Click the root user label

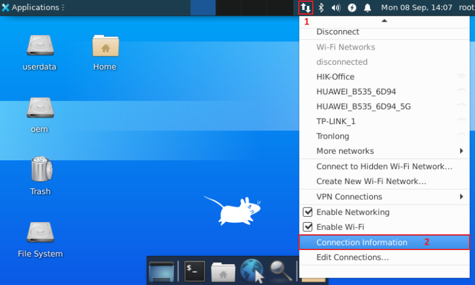click(x=466, y=7)
